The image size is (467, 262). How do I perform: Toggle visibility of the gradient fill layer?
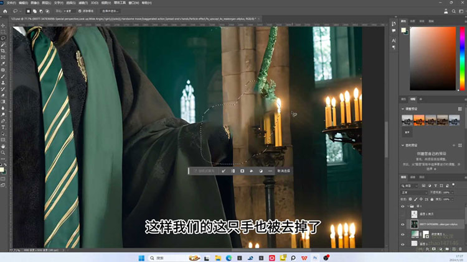pos(403,234)
